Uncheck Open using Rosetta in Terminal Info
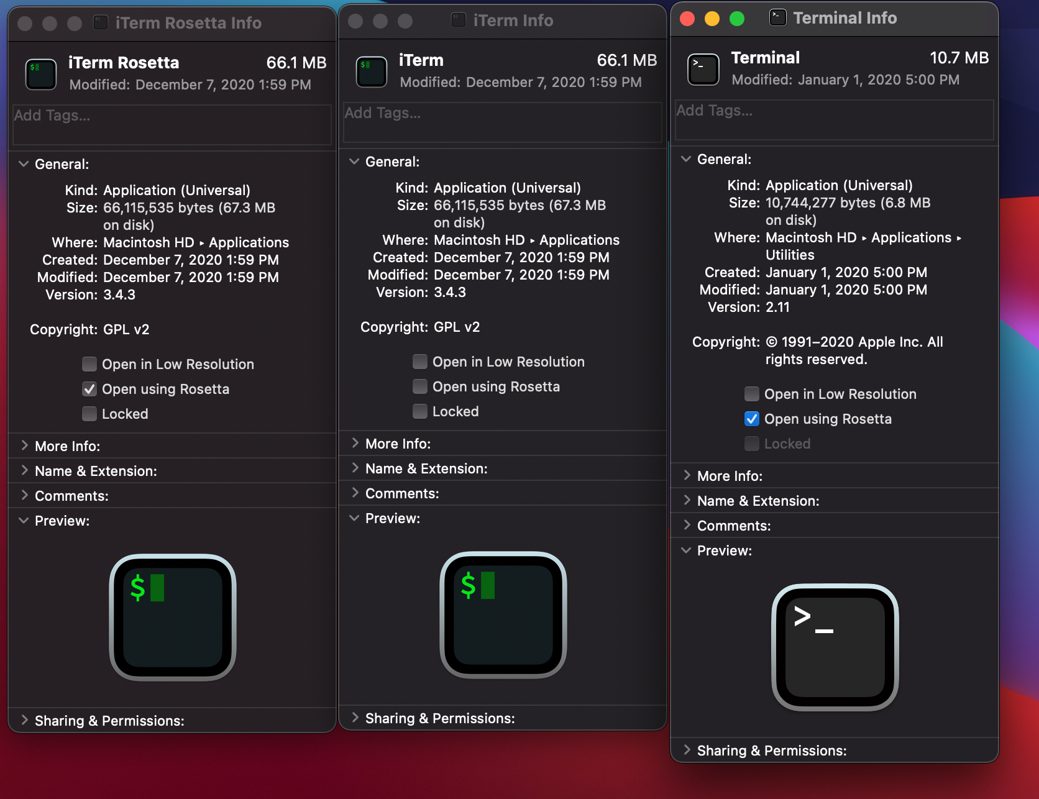Viewport: 1039px width, 799px height. pyautogui.click(x=752, y=419)
